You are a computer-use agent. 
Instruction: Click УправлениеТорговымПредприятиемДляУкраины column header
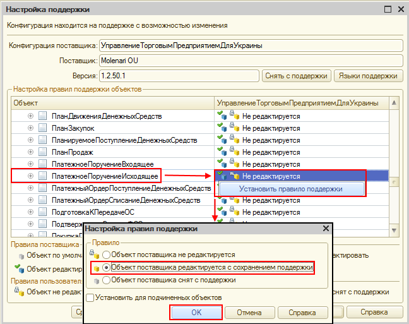302,103
